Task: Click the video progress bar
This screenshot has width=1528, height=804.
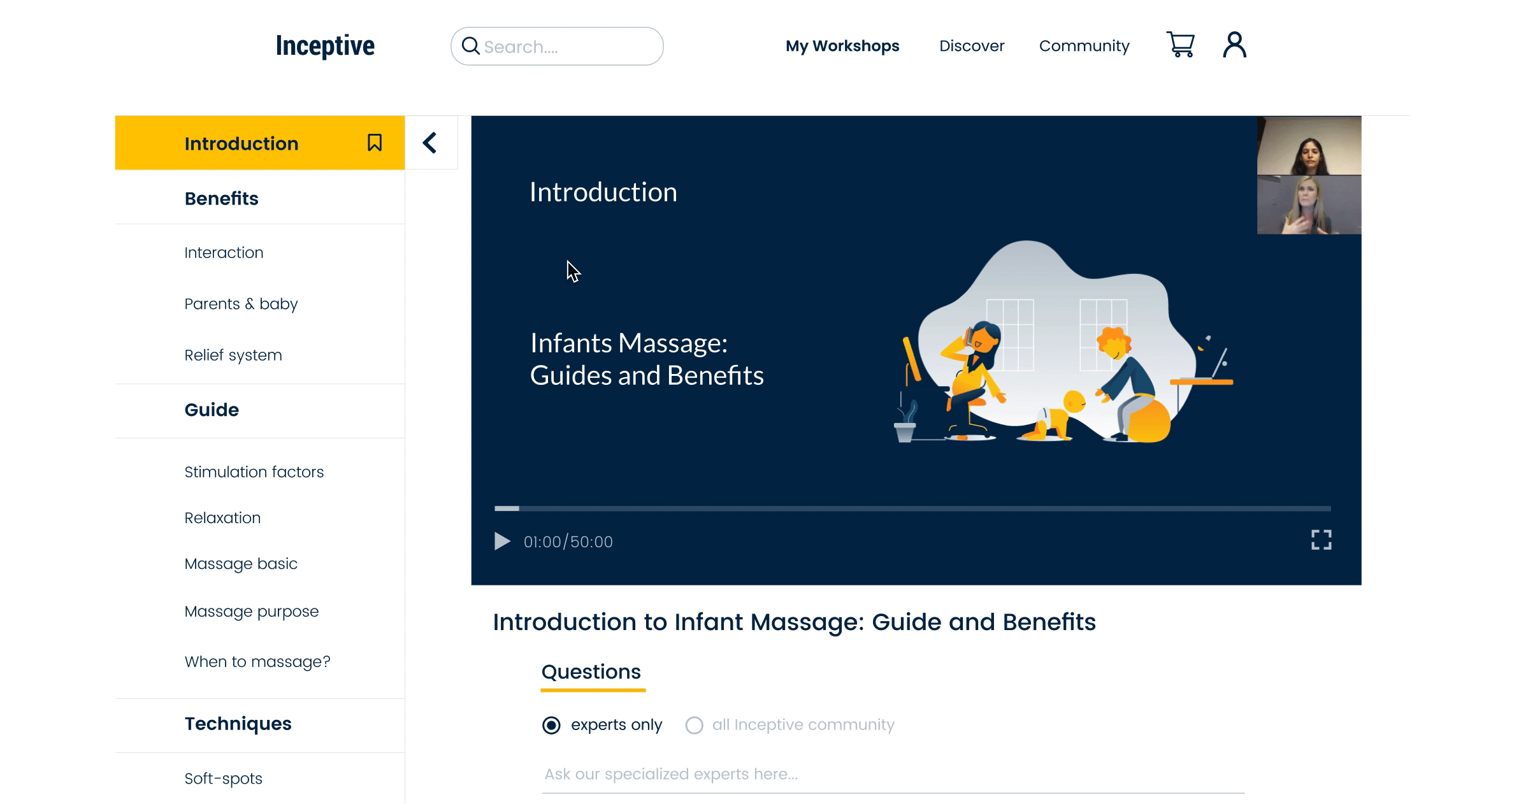Action: pyautogui.click(x=911, y=508)
